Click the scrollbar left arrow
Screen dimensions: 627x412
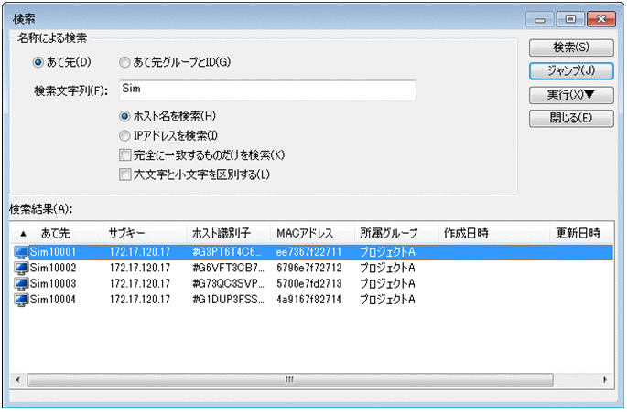[17, 380]
